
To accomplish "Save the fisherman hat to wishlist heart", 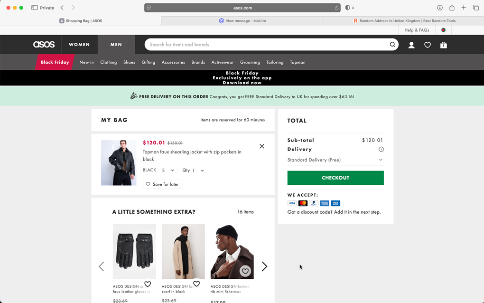I will 245,271.
